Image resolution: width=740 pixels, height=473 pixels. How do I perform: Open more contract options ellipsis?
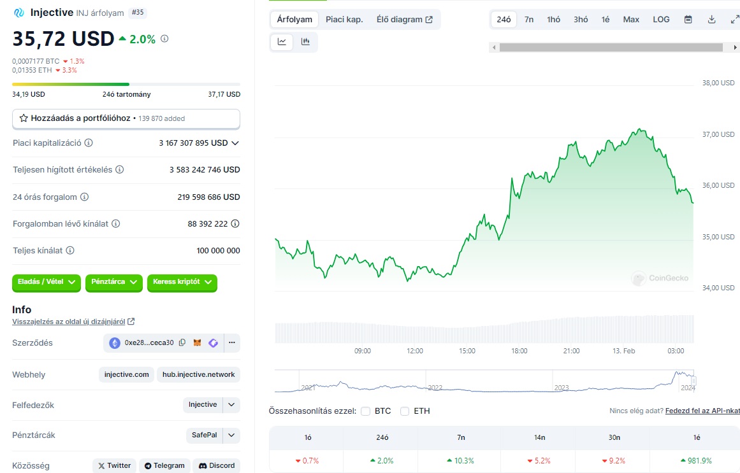pos(232,343)
